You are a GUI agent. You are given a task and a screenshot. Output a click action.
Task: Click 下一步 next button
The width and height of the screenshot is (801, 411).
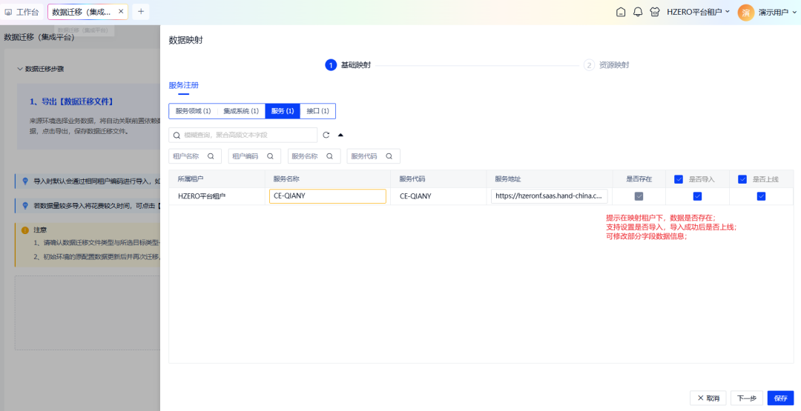(746, 398)
